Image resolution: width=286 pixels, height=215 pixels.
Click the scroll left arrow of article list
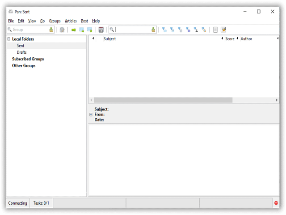[91, 100]
